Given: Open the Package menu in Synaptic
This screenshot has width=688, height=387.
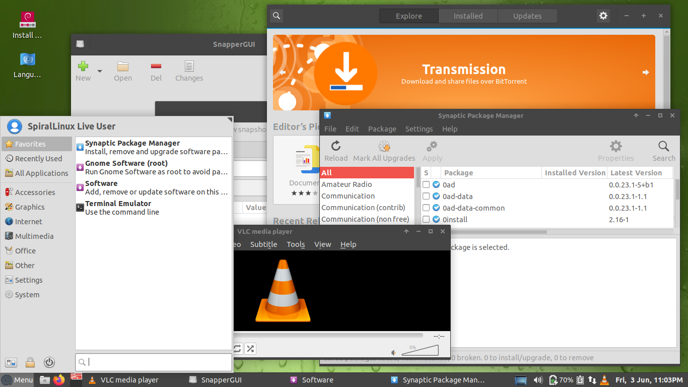Looking at the screenshot, I should coord(382,128).
